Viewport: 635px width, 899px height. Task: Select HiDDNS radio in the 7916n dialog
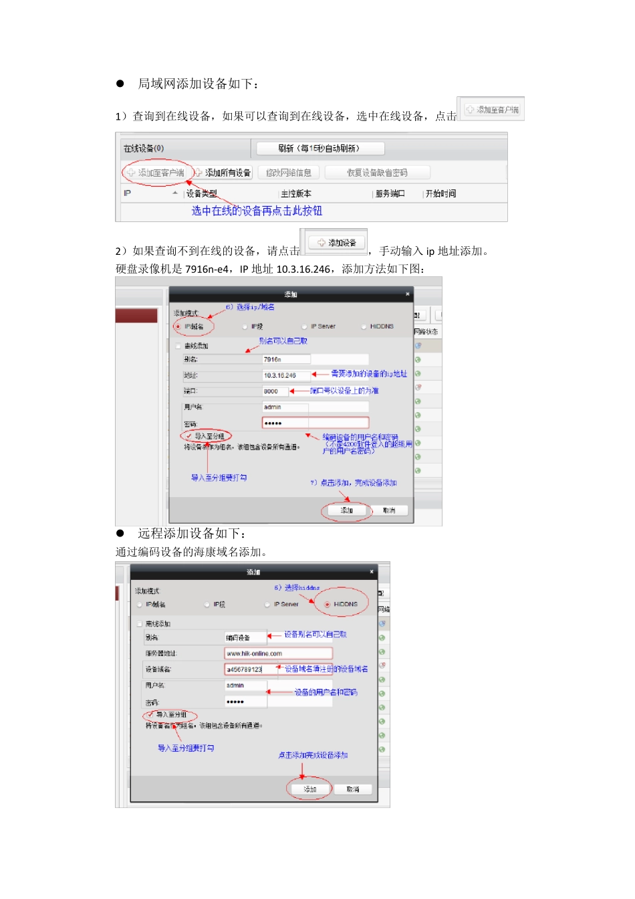pos(364,326)
